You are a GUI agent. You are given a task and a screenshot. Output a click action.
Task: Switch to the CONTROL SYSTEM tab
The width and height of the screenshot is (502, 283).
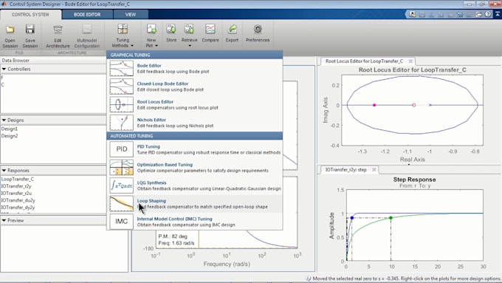coord(30,15)
